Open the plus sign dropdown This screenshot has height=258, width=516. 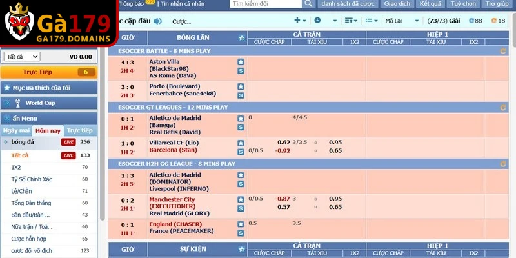(x=300, y=21)
